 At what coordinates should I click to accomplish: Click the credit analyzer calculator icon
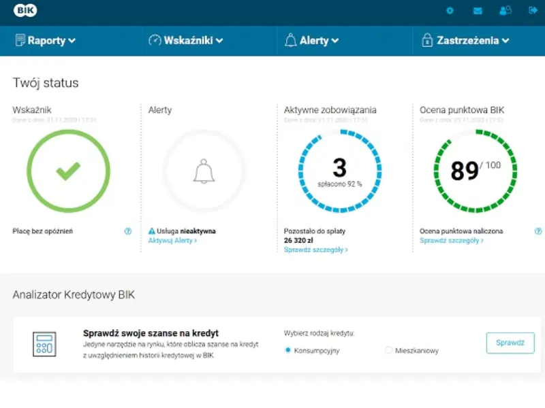(x=44, y=344)
